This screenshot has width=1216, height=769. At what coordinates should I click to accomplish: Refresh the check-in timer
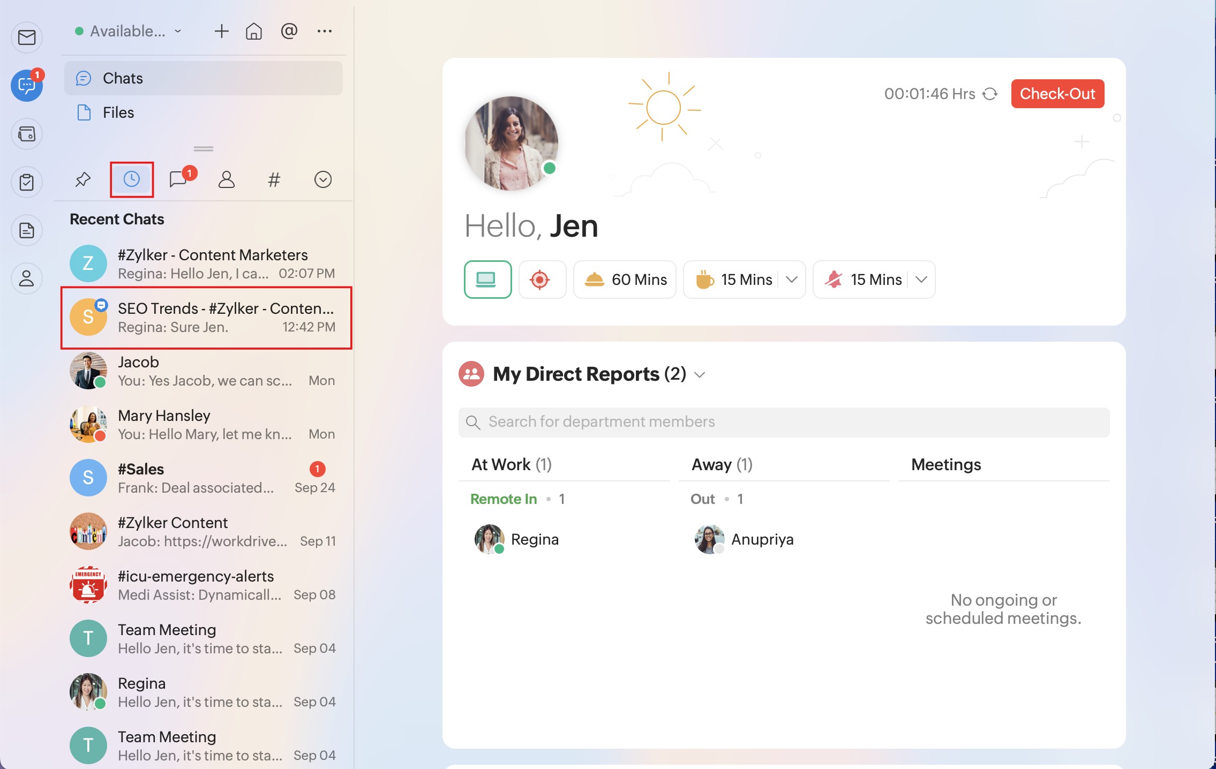tap(990, 94)
